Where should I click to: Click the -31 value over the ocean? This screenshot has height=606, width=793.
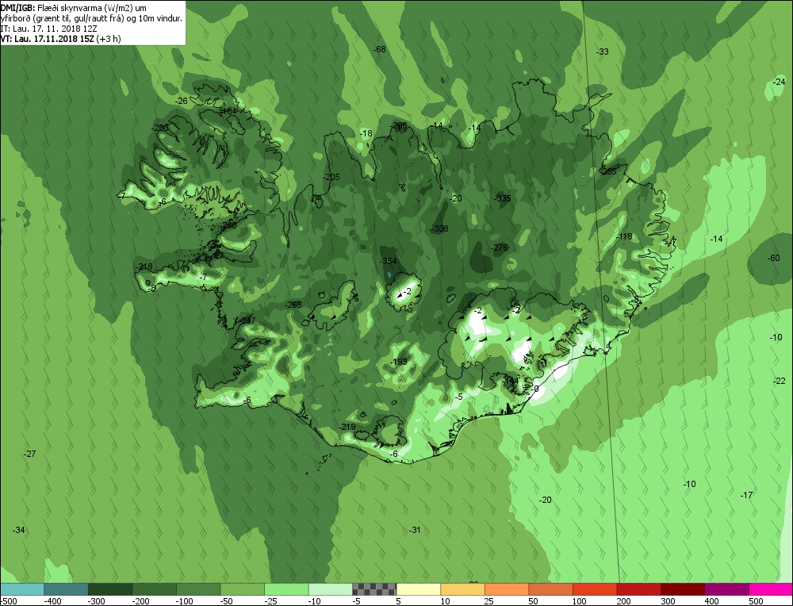pos(415,530)
